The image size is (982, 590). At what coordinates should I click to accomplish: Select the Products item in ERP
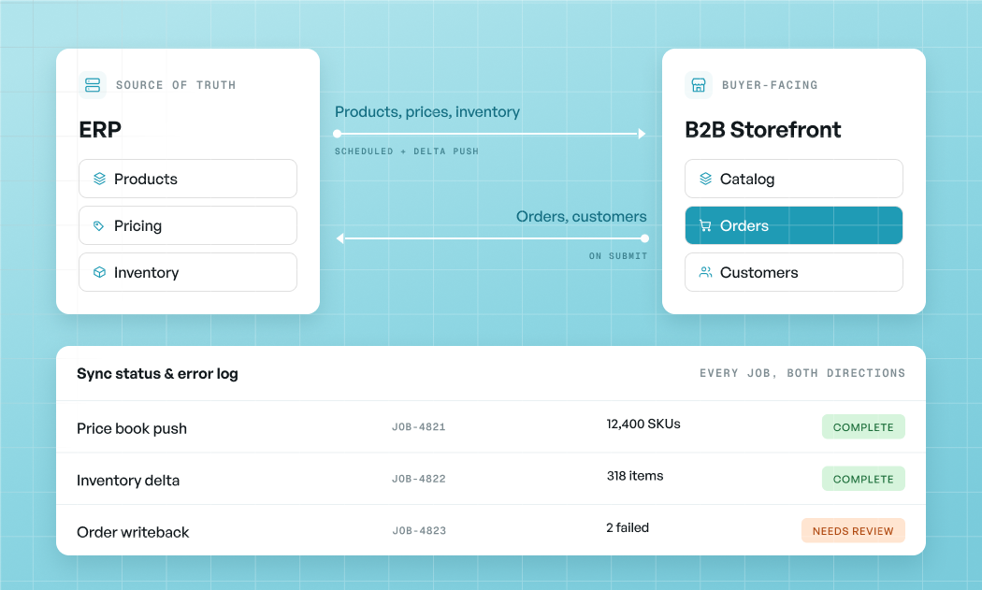point(188,179)
